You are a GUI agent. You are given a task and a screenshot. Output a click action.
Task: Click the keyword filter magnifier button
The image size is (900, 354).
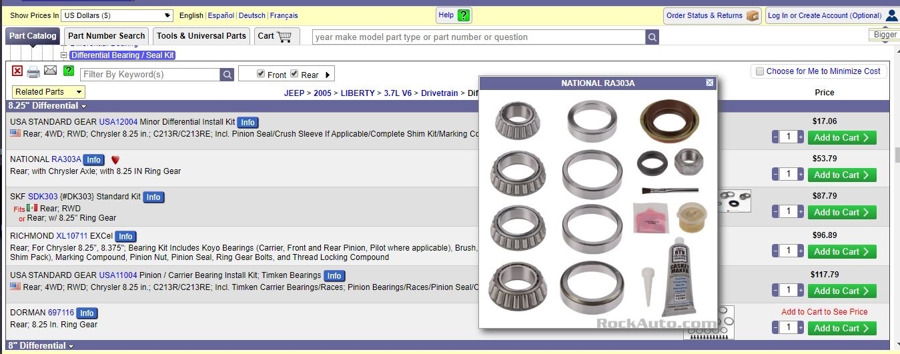(228, 75)
